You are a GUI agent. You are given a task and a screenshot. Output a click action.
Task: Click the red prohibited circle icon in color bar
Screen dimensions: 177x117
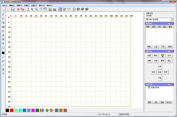point(51,110)
